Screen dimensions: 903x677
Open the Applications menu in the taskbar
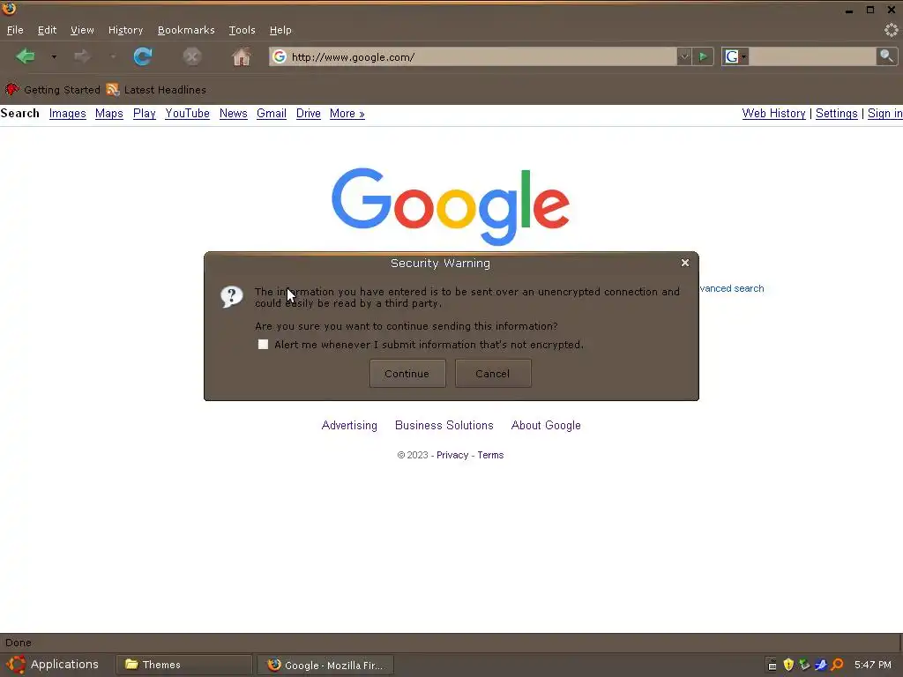[x=54, y=665]
